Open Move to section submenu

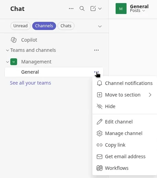(x=125, y=95)
